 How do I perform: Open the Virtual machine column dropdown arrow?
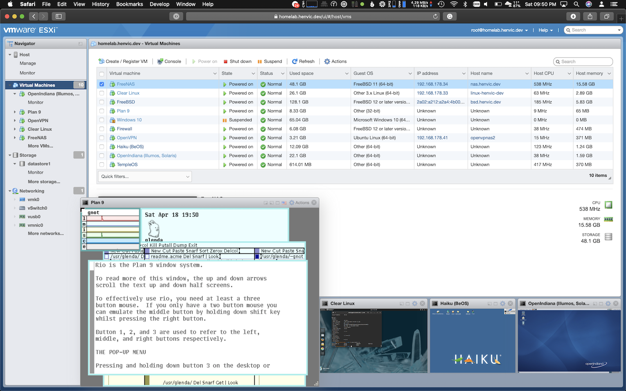coord(215,74)
